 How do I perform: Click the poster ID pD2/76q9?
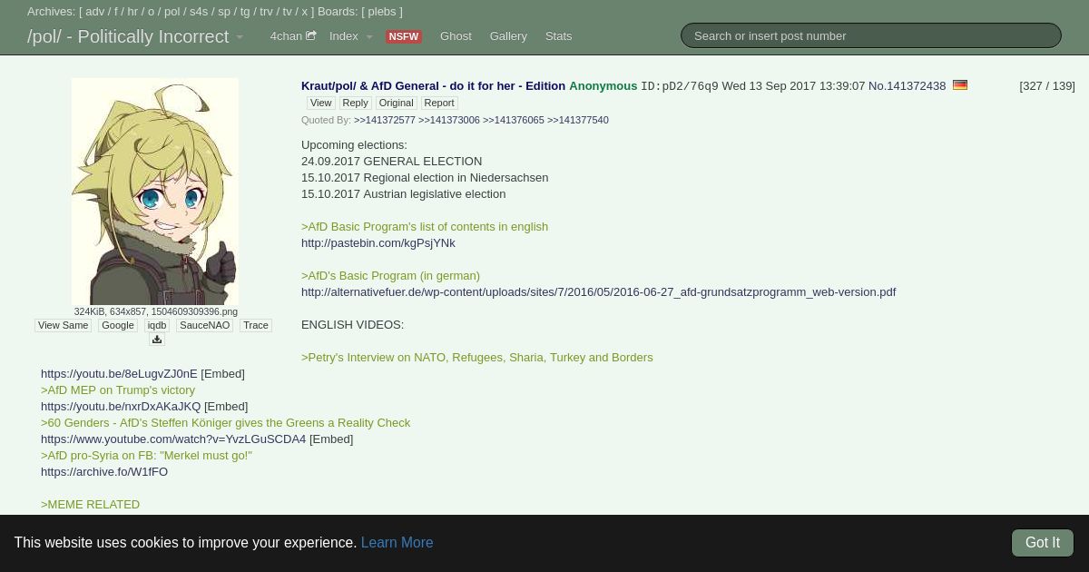[679, 86]
